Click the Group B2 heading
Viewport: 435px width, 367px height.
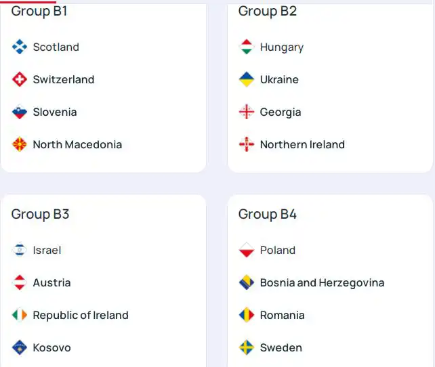[x=268, y=11]
